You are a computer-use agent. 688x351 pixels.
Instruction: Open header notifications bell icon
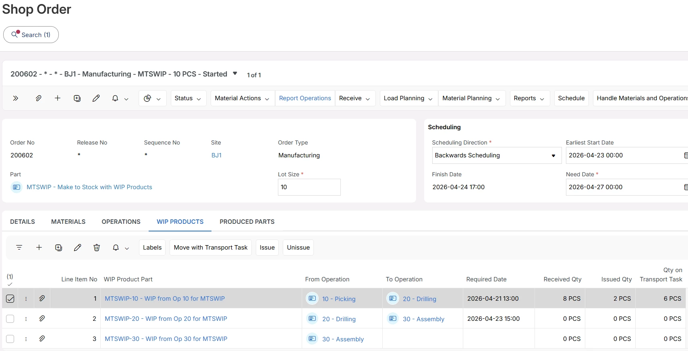[115, 98]
